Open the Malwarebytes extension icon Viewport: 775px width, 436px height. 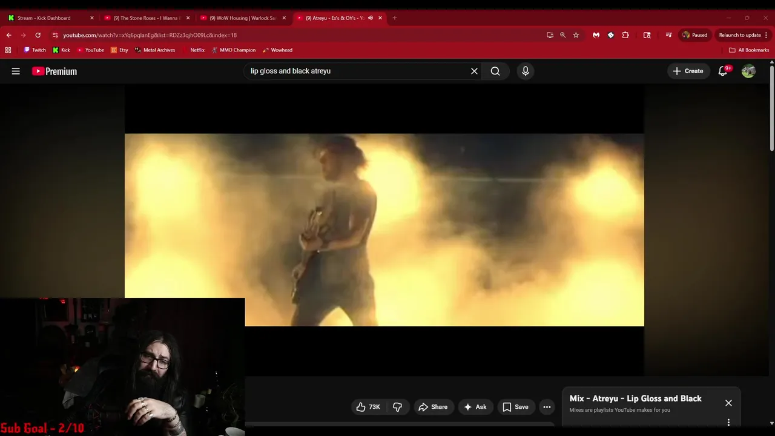[x=596, y=35]
